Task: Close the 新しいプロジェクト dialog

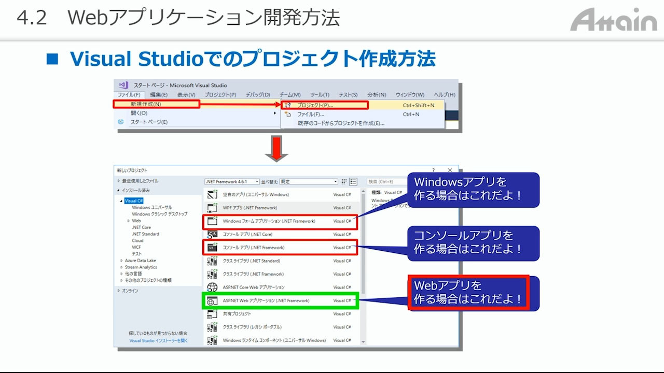Action: coord(450,170)
